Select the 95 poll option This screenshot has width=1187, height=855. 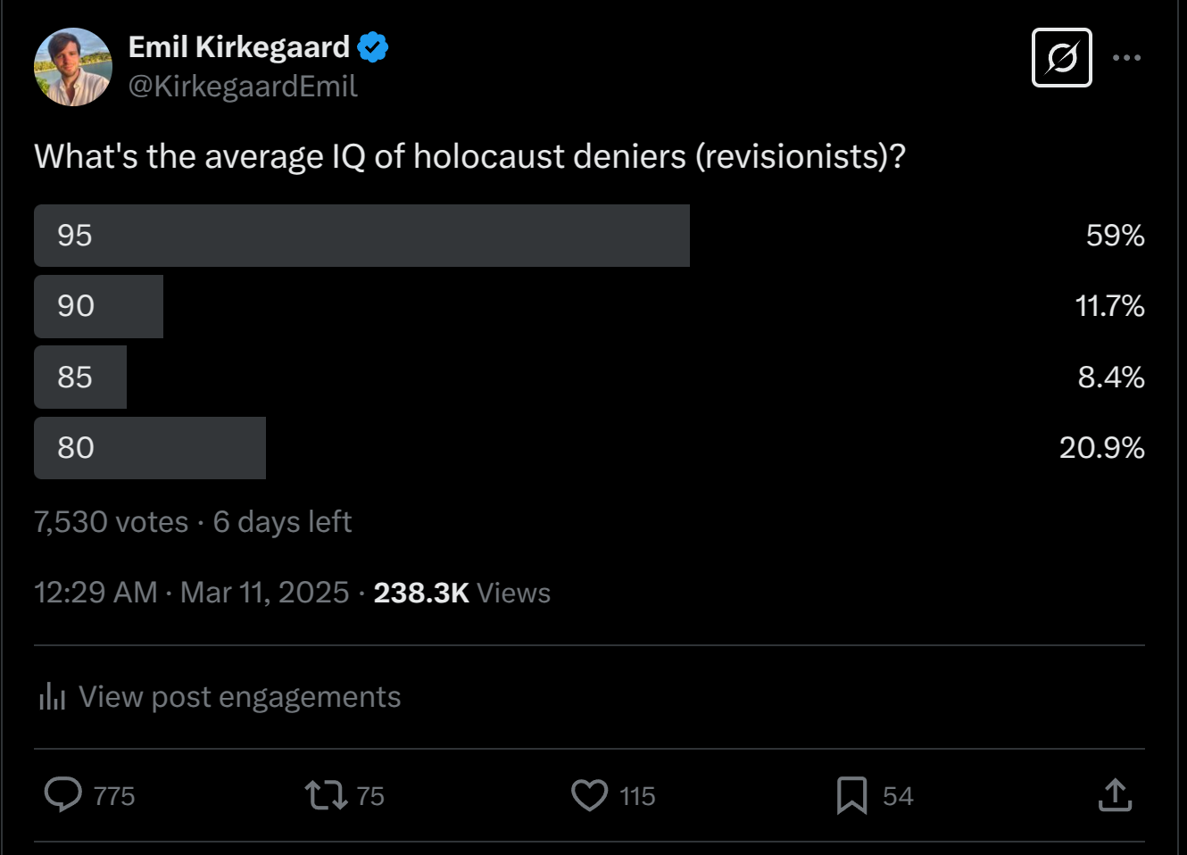361,236
